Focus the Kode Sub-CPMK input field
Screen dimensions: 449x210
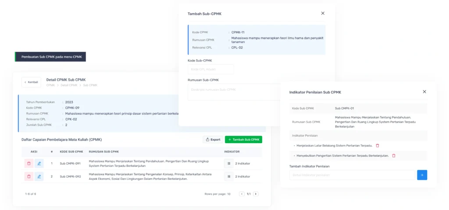coord(211,69)
